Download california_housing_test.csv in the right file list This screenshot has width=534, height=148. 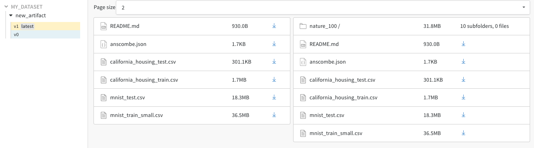463,80
